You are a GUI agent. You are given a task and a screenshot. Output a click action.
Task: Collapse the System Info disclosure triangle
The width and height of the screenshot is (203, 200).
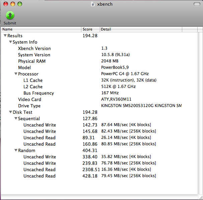coord(11,42)
